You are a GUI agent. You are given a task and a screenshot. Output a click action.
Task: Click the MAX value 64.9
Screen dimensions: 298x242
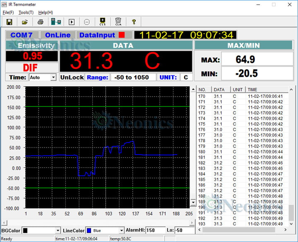(257, 59)
